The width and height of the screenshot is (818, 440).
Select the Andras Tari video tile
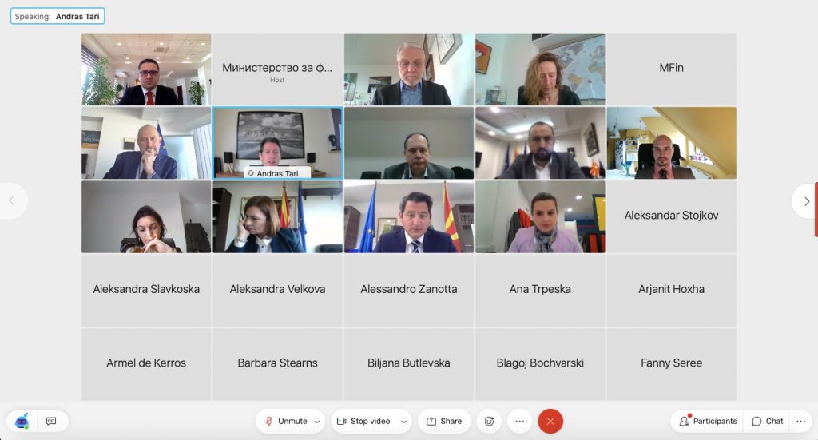(x=277, y=143)
